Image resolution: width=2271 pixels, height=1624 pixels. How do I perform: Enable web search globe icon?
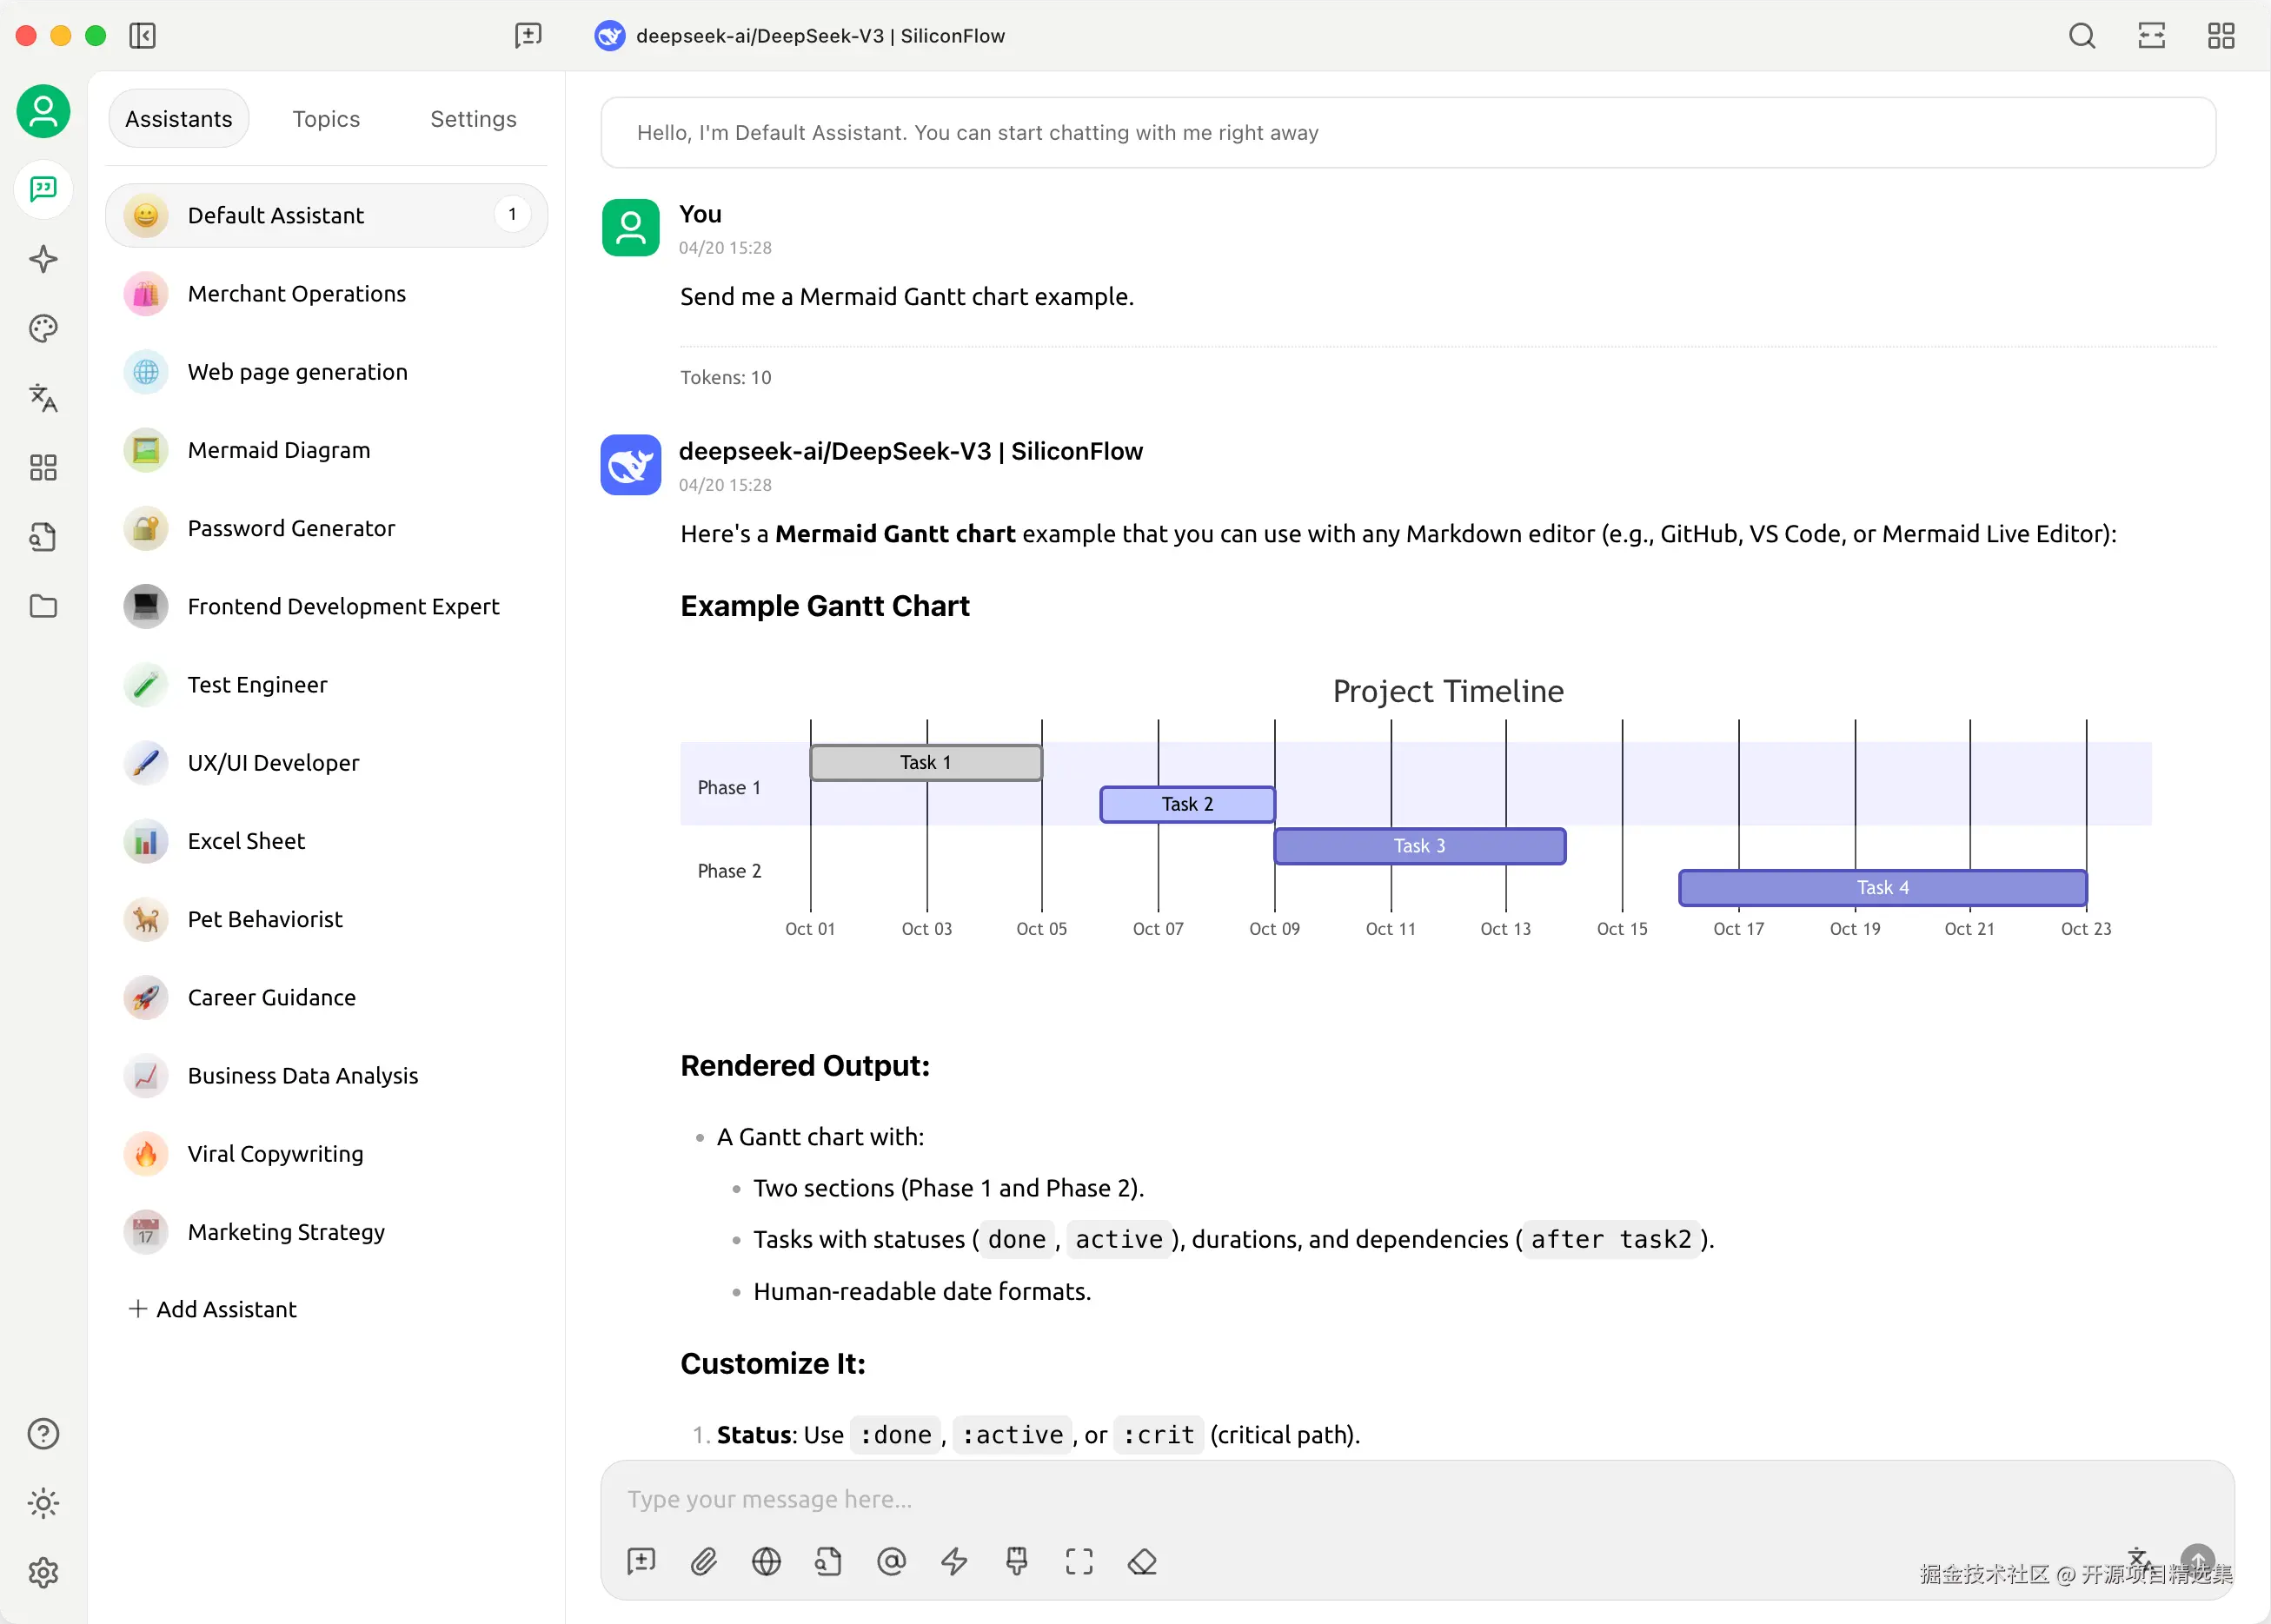(x=766, y=1561)
